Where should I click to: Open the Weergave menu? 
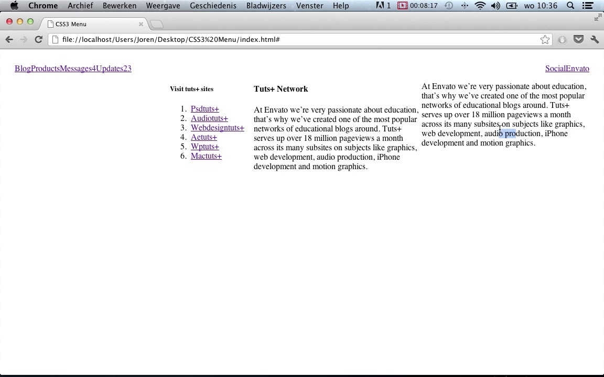click(163, 5)
